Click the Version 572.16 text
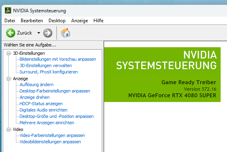 tap(200, 89)
